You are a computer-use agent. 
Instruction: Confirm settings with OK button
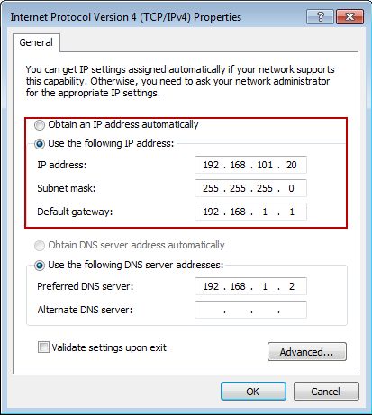coord(253,392)
